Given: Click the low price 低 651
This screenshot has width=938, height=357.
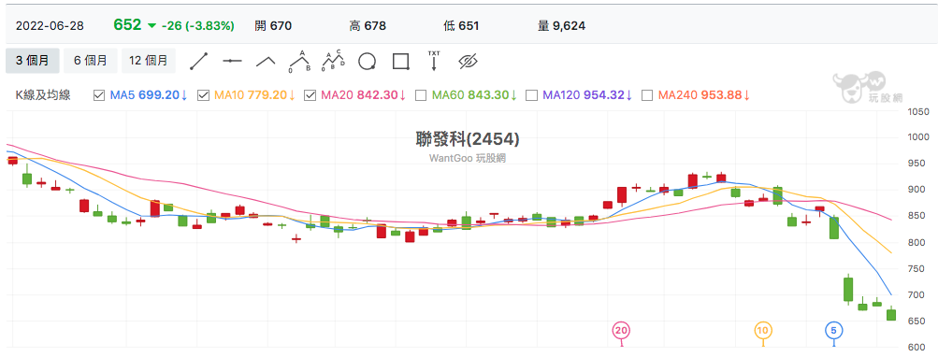Looking at the screenshot, I should [461, 26].
